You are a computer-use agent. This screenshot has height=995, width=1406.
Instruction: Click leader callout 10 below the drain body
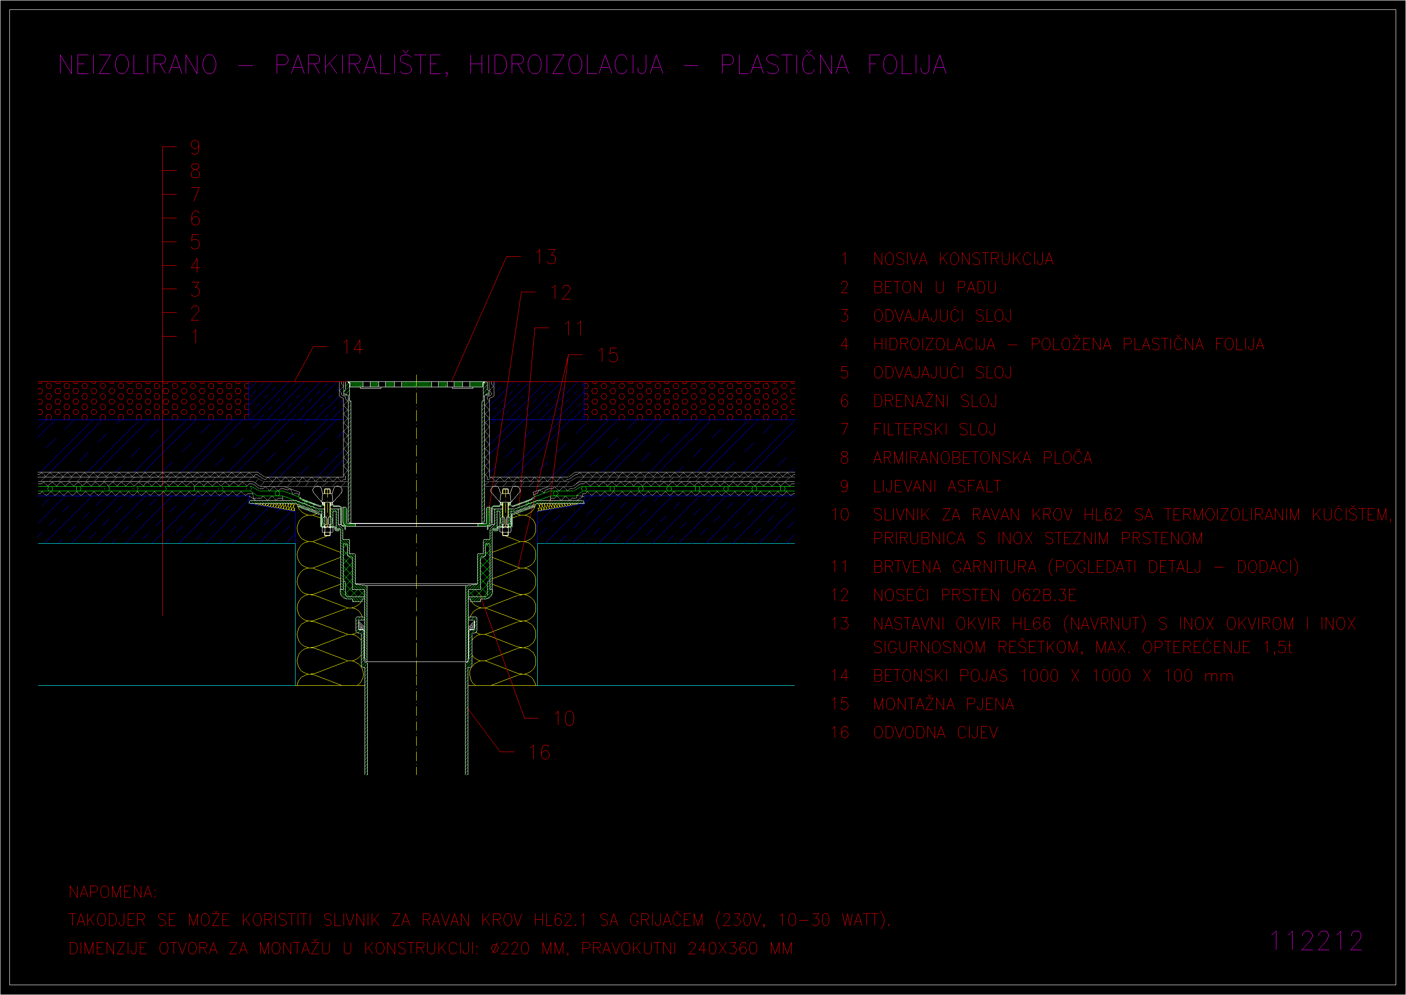click(564, 718)
